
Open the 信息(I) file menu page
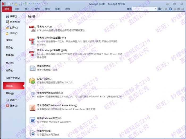pos(9,40)
